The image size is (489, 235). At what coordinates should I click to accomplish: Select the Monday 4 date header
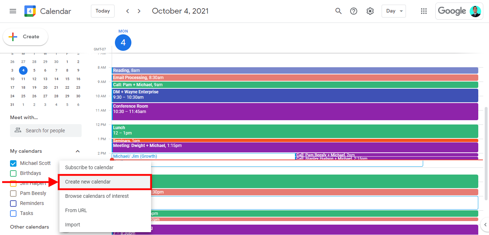(x=123, y=43)
